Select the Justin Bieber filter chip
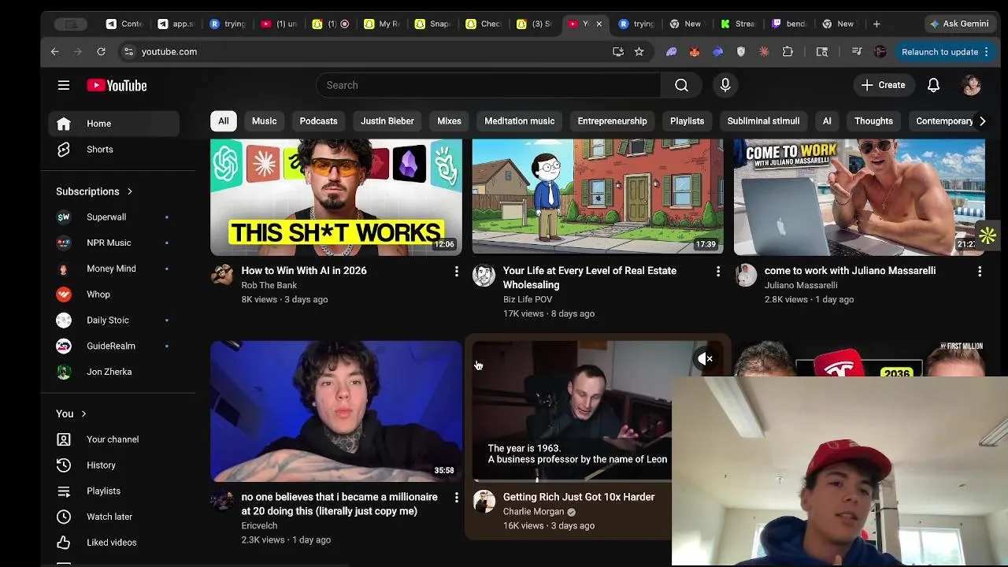Image resolution: width=1008 pixels, height=567 pixels. 387,121
